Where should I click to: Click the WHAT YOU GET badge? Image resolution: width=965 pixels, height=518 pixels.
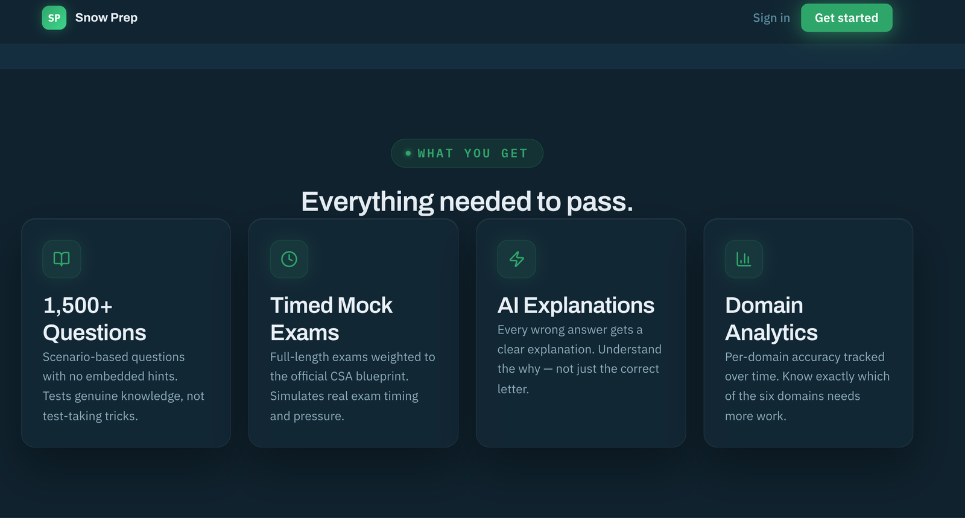(x=467, y=153)
